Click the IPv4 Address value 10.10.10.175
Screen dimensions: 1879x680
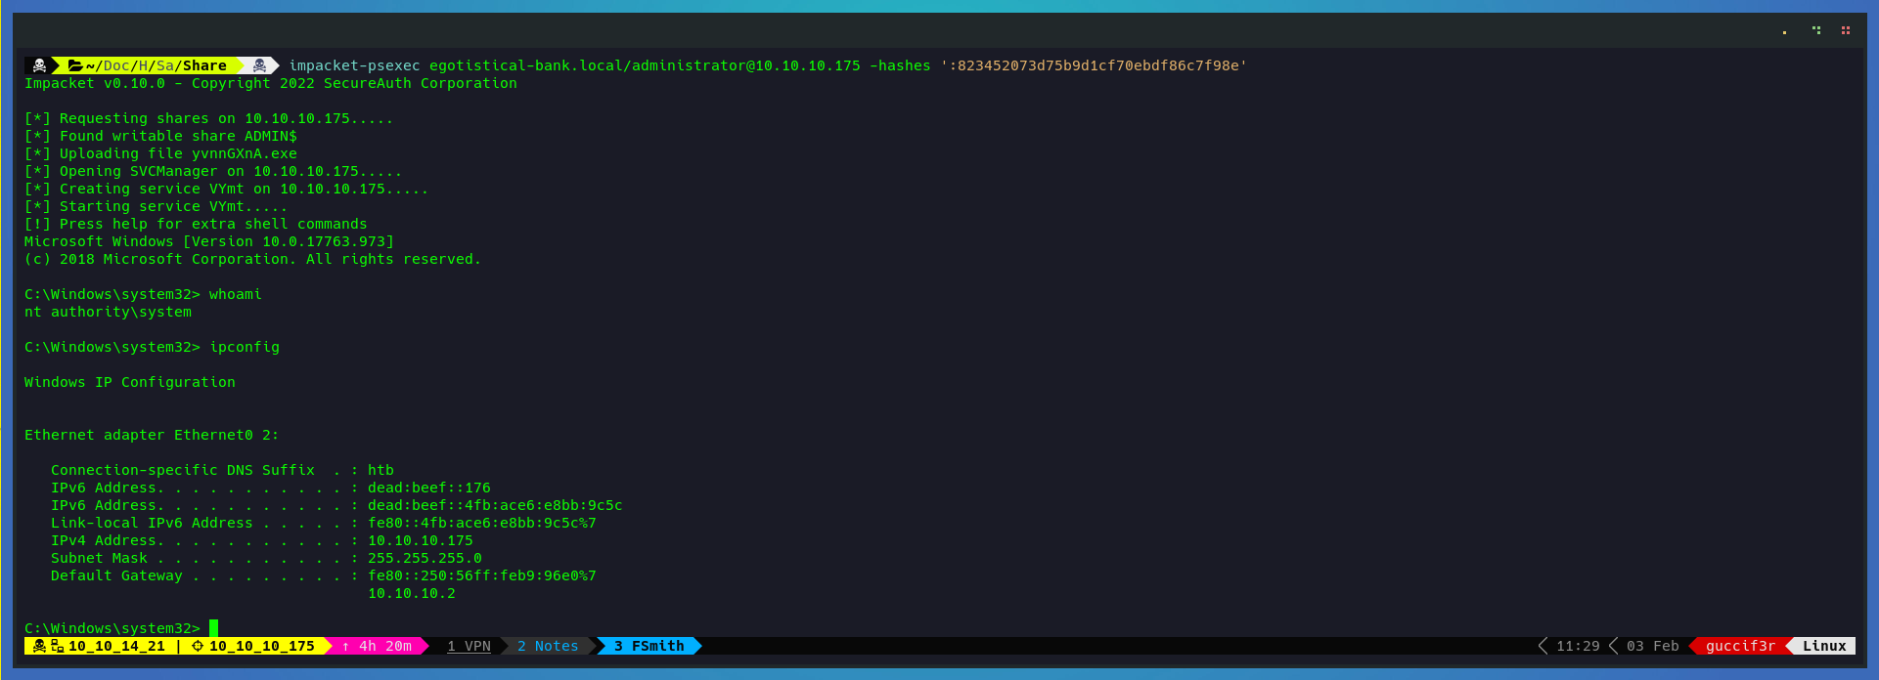point(421,540)
